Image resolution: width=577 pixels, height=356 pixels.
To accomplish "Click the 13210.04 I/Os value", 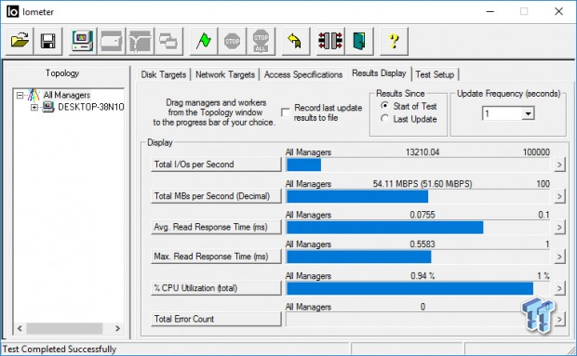I will pyautogui.click(x=423, y=152).
